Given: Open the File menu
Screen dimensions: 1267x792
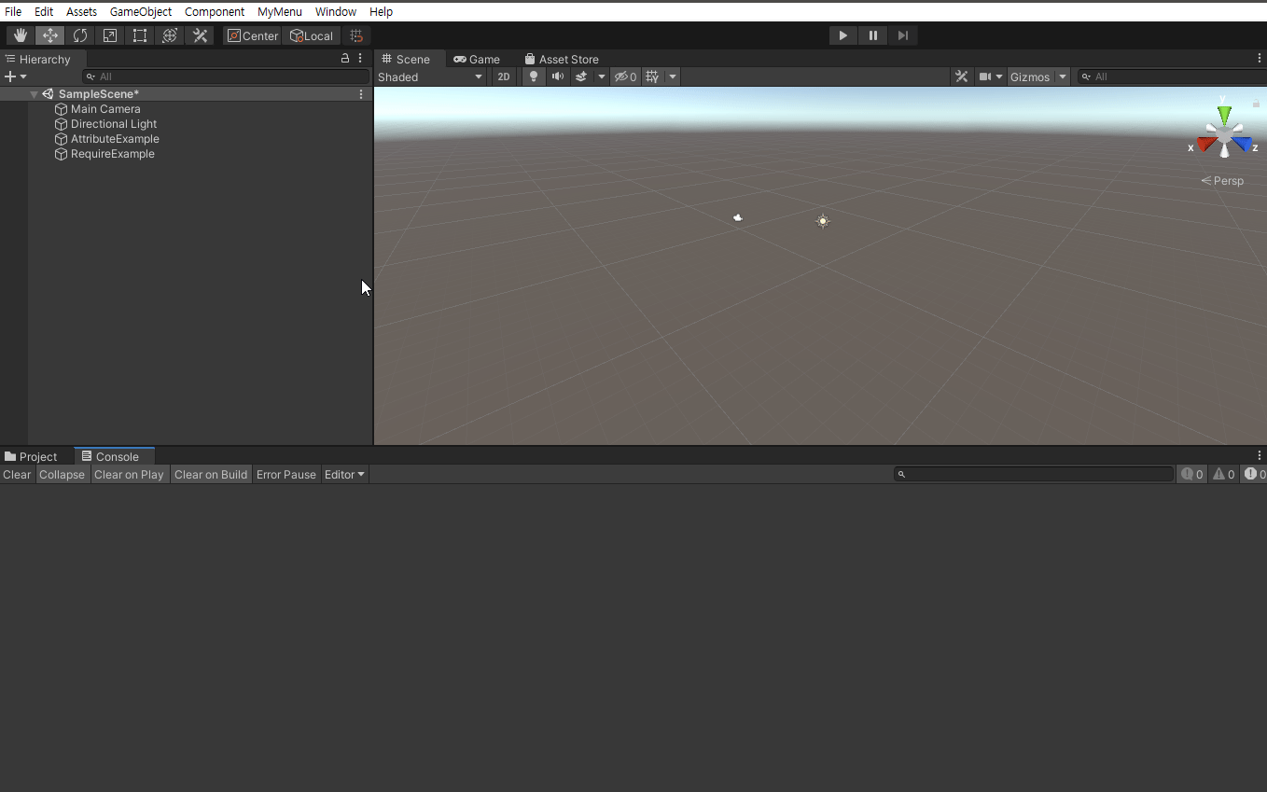Looking at the screenshot, I should tap(13, 12).
